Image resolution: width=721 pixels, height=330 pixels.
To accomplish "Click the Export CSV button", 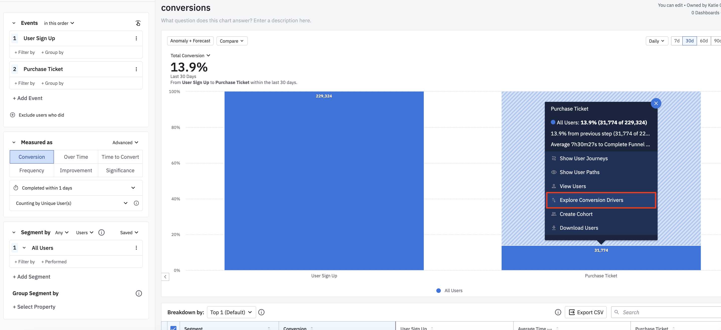I will [585, 312].
